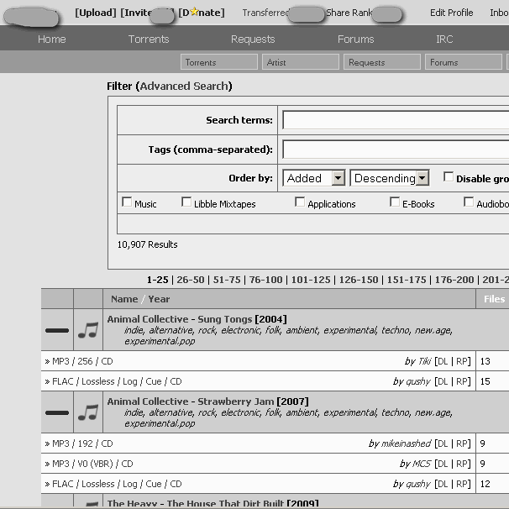Open the Requests menu item
Screen dimensions: 509x509
[x=253, y=39]
